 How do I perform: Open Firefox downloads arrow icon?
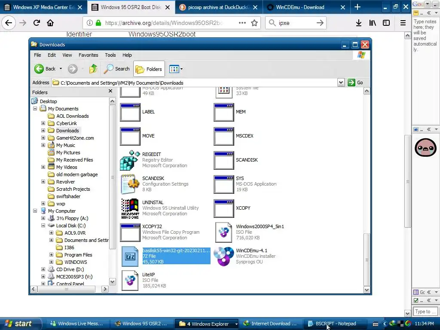359,23
